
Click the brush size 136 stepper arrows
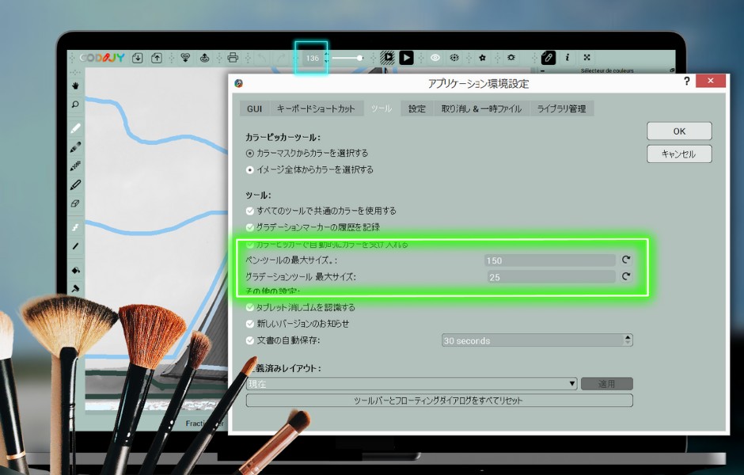[x=325, y=59]
